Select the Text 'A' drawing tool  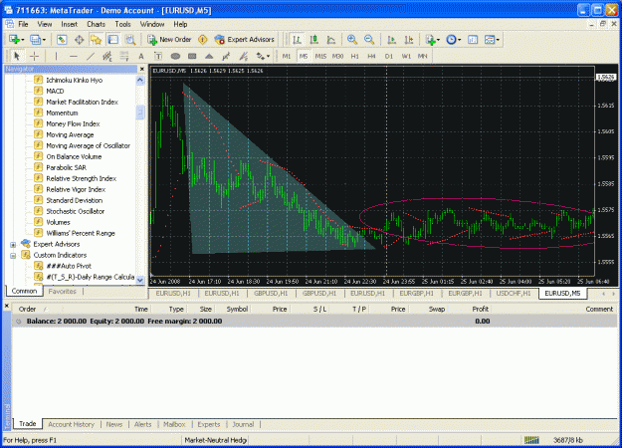pyautogui.click(x=141, y=56)
